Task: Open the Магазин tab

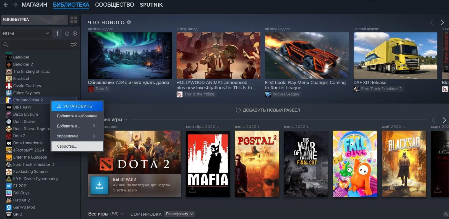Action: [35, 5]
